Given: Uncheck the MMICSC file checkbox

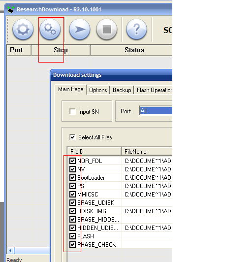Looking at the screenshot, I should point(72,195).
